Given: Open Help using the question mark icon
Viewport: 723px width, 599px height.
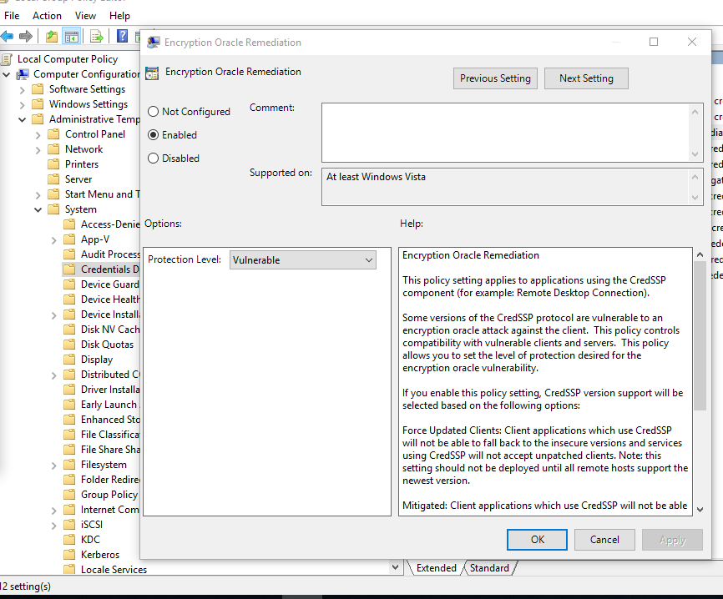Looking at the screenshot, I should point(122,35).
